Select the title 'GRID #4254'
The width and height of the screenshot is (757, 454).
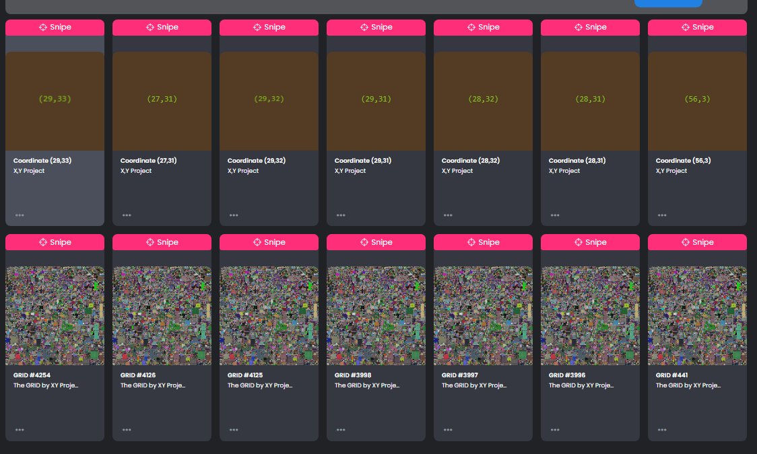[32, 375]
